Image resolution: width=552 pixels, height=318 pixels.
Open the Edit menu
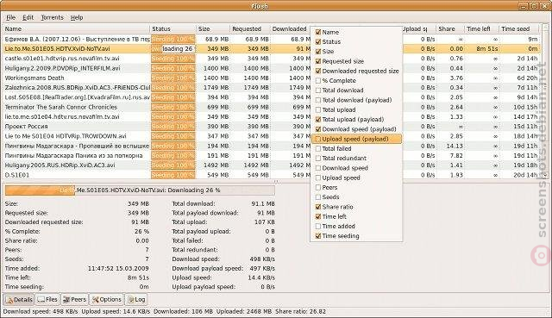28,17
